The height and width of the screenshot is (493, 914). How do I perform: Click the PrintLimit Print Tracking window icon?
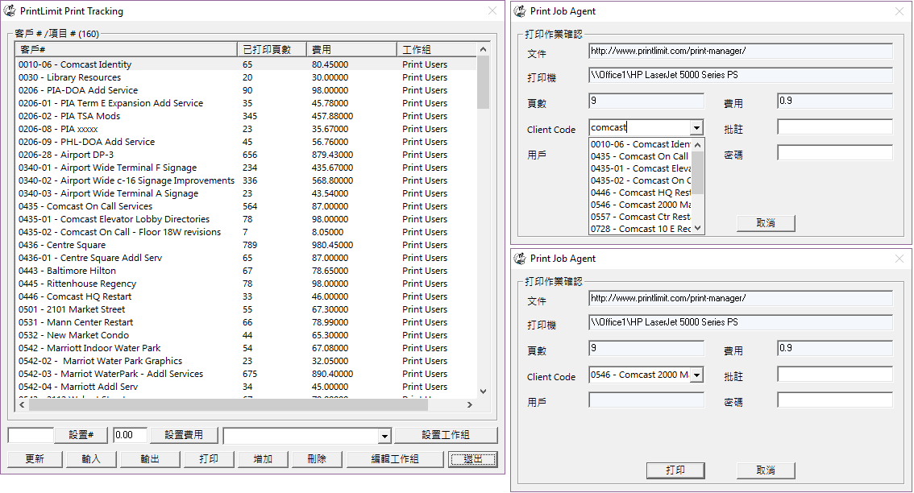pos(10,10)
